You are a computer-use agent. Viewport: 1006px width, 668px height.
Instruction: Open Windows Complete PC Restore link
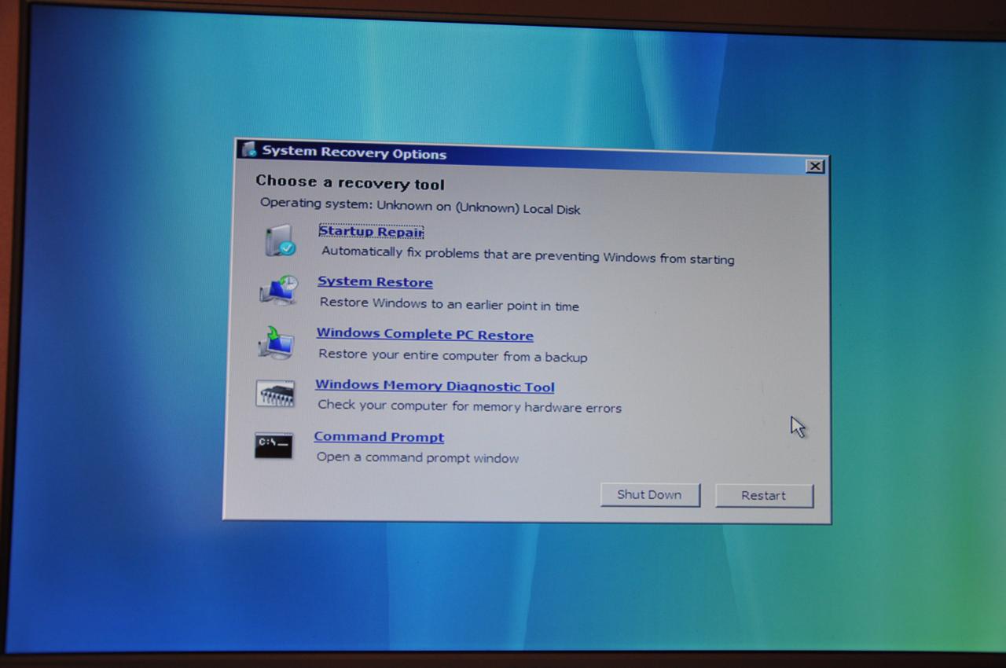click(x=424, y=335)
